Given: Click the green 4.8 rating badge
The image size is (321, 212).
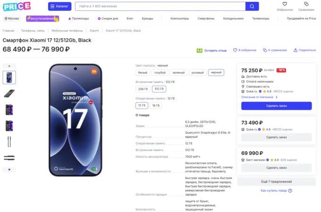Looking at the screenshot, I should (199, 51).
